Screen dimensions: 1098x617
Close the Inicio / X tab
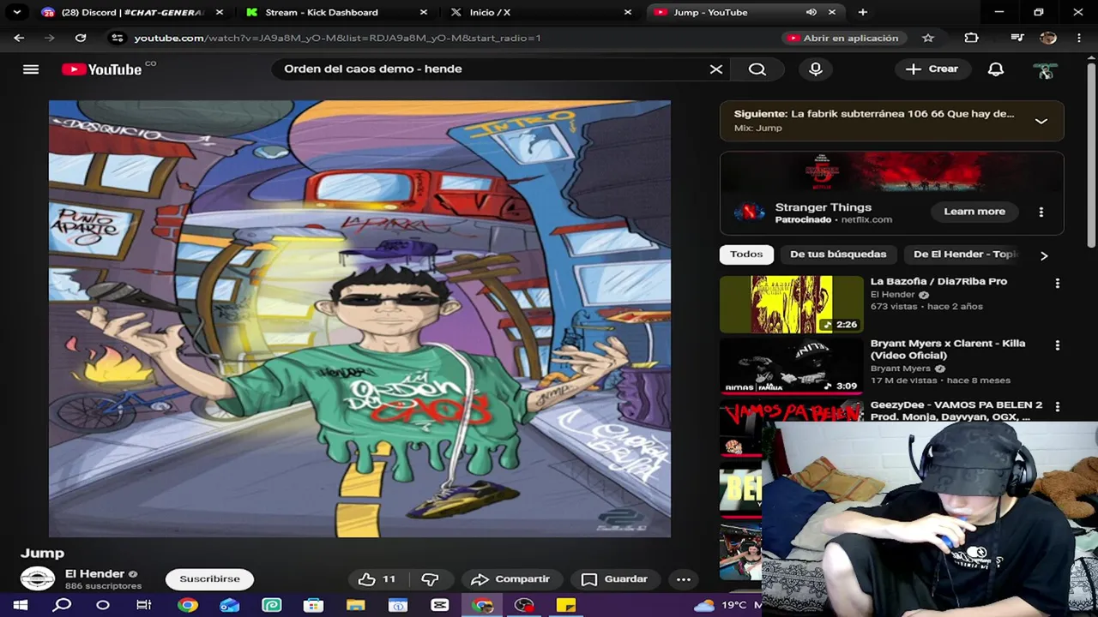pos(627,12)
